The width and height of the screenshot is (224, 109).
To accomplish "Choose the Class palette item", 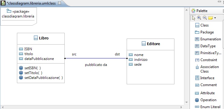I will coord(202,25).
